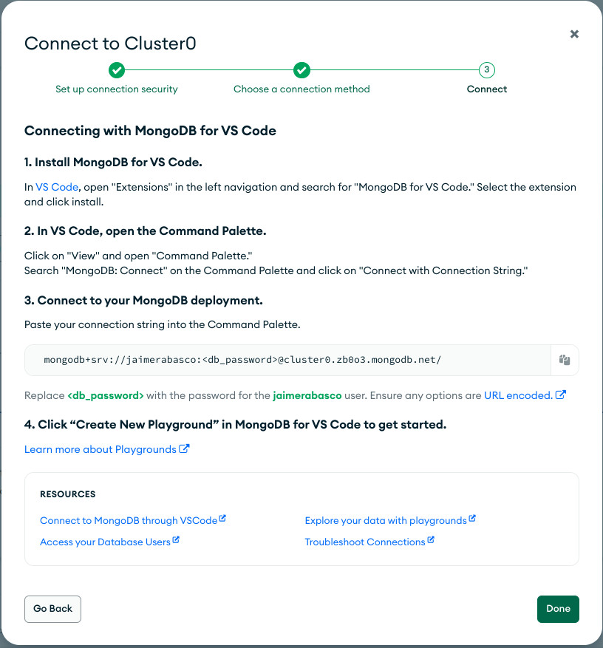The width and height of the screenshot is (603, 648).
Task: Go to Choose a connection method step
Action: coord(301,89)
